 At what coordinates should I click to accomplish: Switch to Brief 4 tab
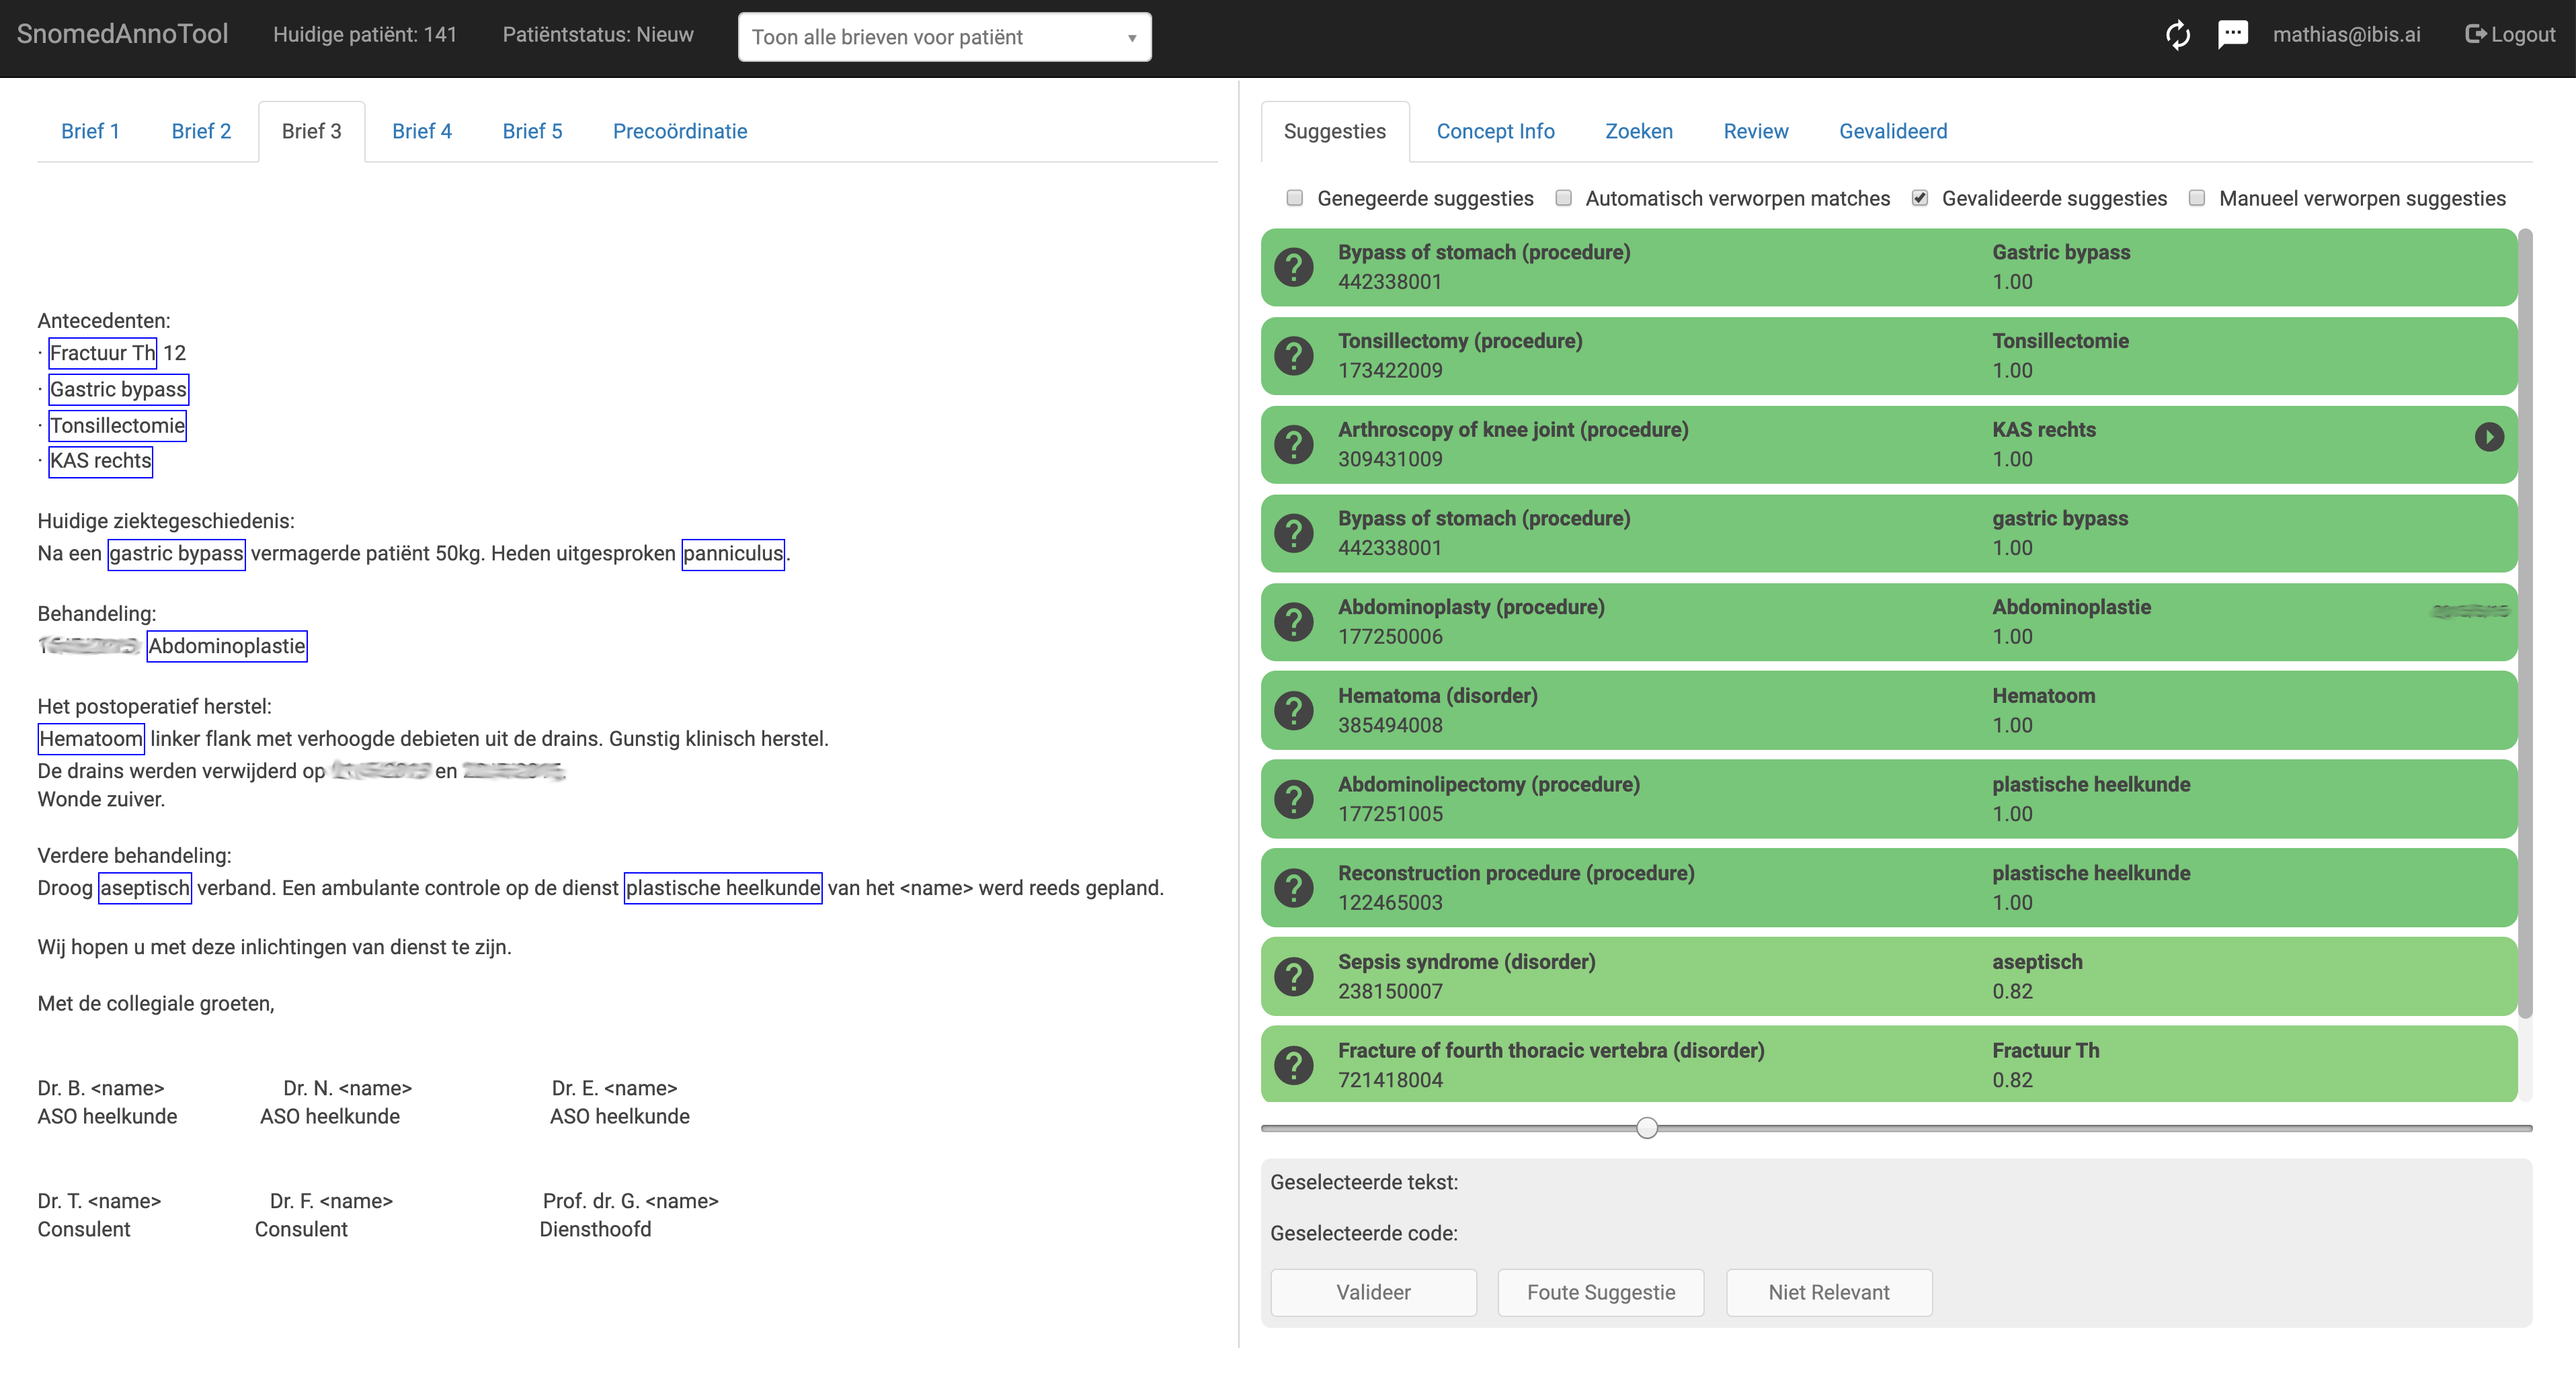coord(421,131)
